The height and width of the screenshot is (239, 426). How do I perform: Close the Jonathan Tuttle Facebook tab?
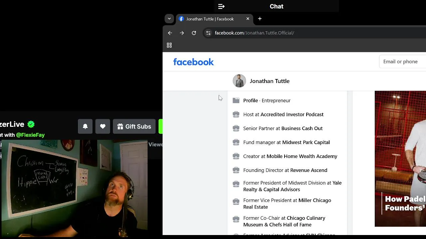[x=248, y=19]
